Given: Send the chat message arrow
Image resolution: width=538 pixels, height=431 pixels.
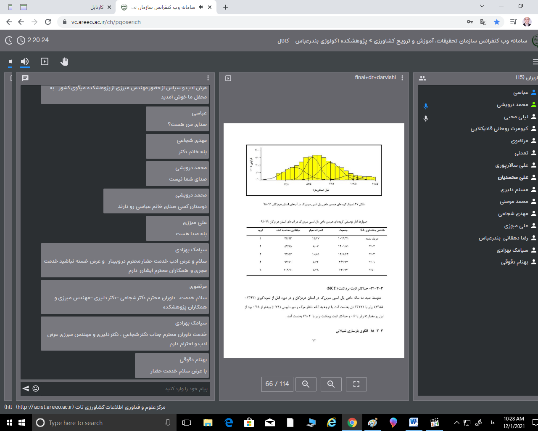Looking at the screenshot, I should (26, 388).
